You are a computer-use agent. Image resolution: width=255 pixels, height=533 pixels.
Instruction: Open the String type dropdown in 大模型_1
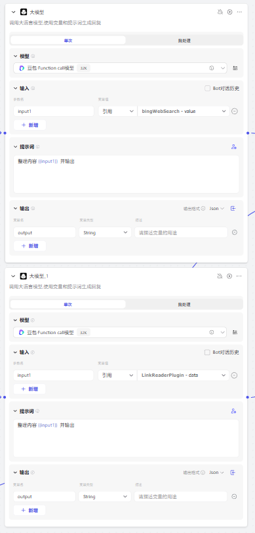pos(105,497)
